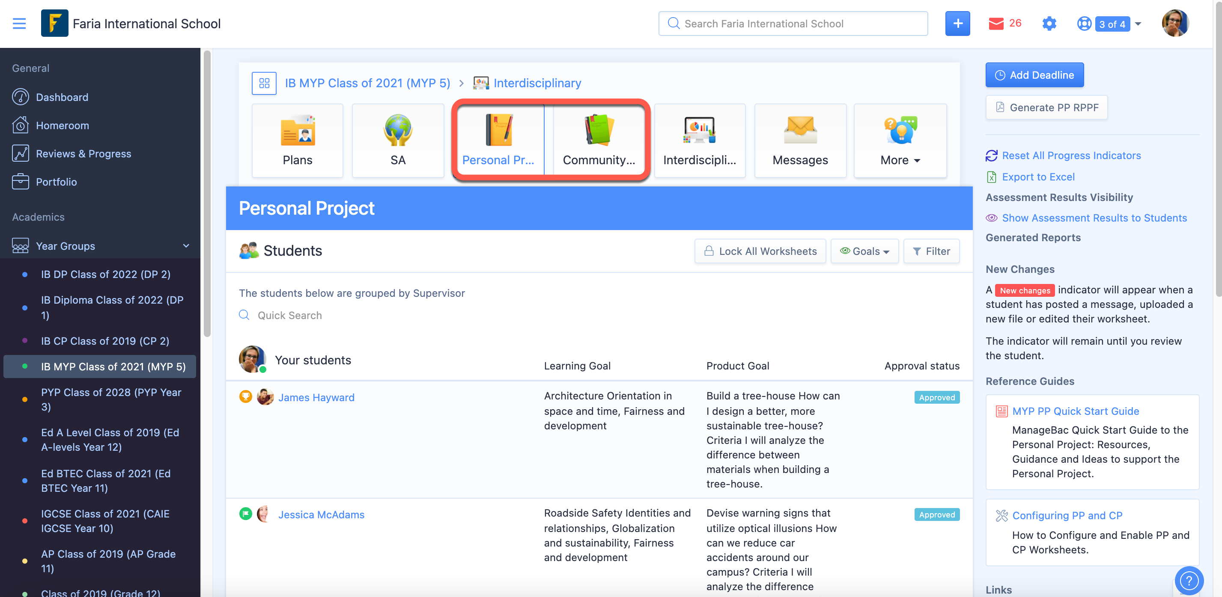The height and width of the screenshot is (597, 1222).
Task: Click the Students group icon
Action: pyautogui.click(x=249, y=251)
